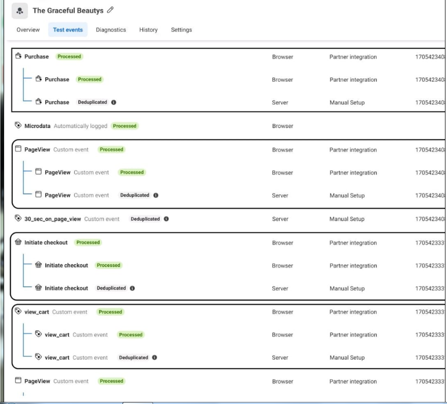Image resolution: width=447 pixels, height=404 pixels.
Task: Click the Processed badge on Microdata row
Action: coord(124,125)
